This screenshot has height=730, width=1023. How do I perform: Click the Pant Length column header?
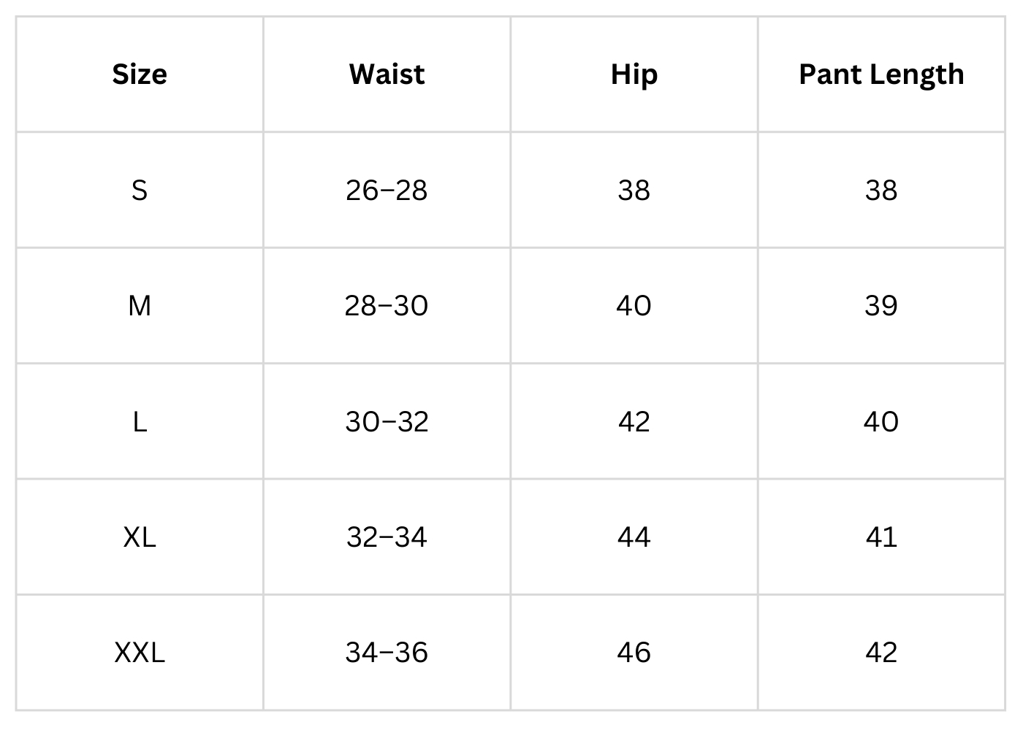[881, 74]
